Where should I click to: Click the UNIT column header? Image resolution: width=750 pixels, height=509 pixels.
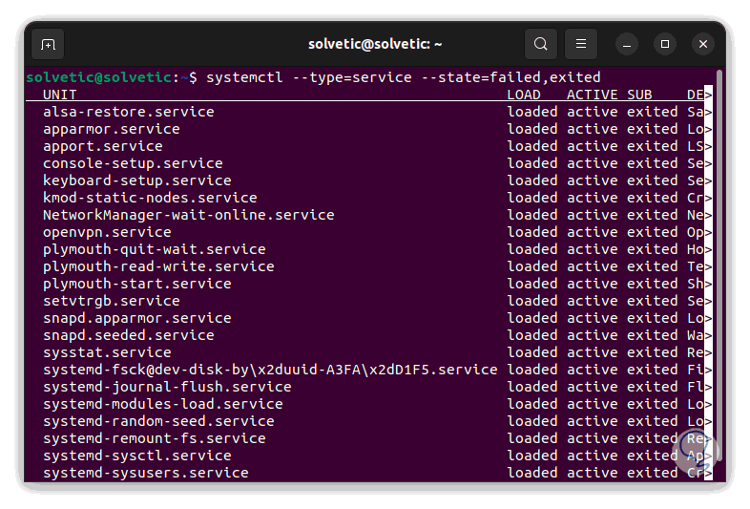(60, 95)
